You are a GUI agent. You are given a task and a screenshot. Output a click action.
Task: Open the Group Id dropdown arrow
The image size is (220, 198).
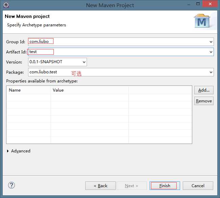[211, 42]
